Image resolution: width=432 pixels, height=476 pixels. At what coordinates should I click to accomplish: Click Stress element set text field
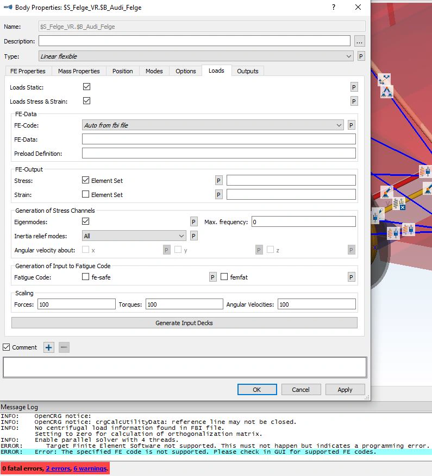[291, 180]
